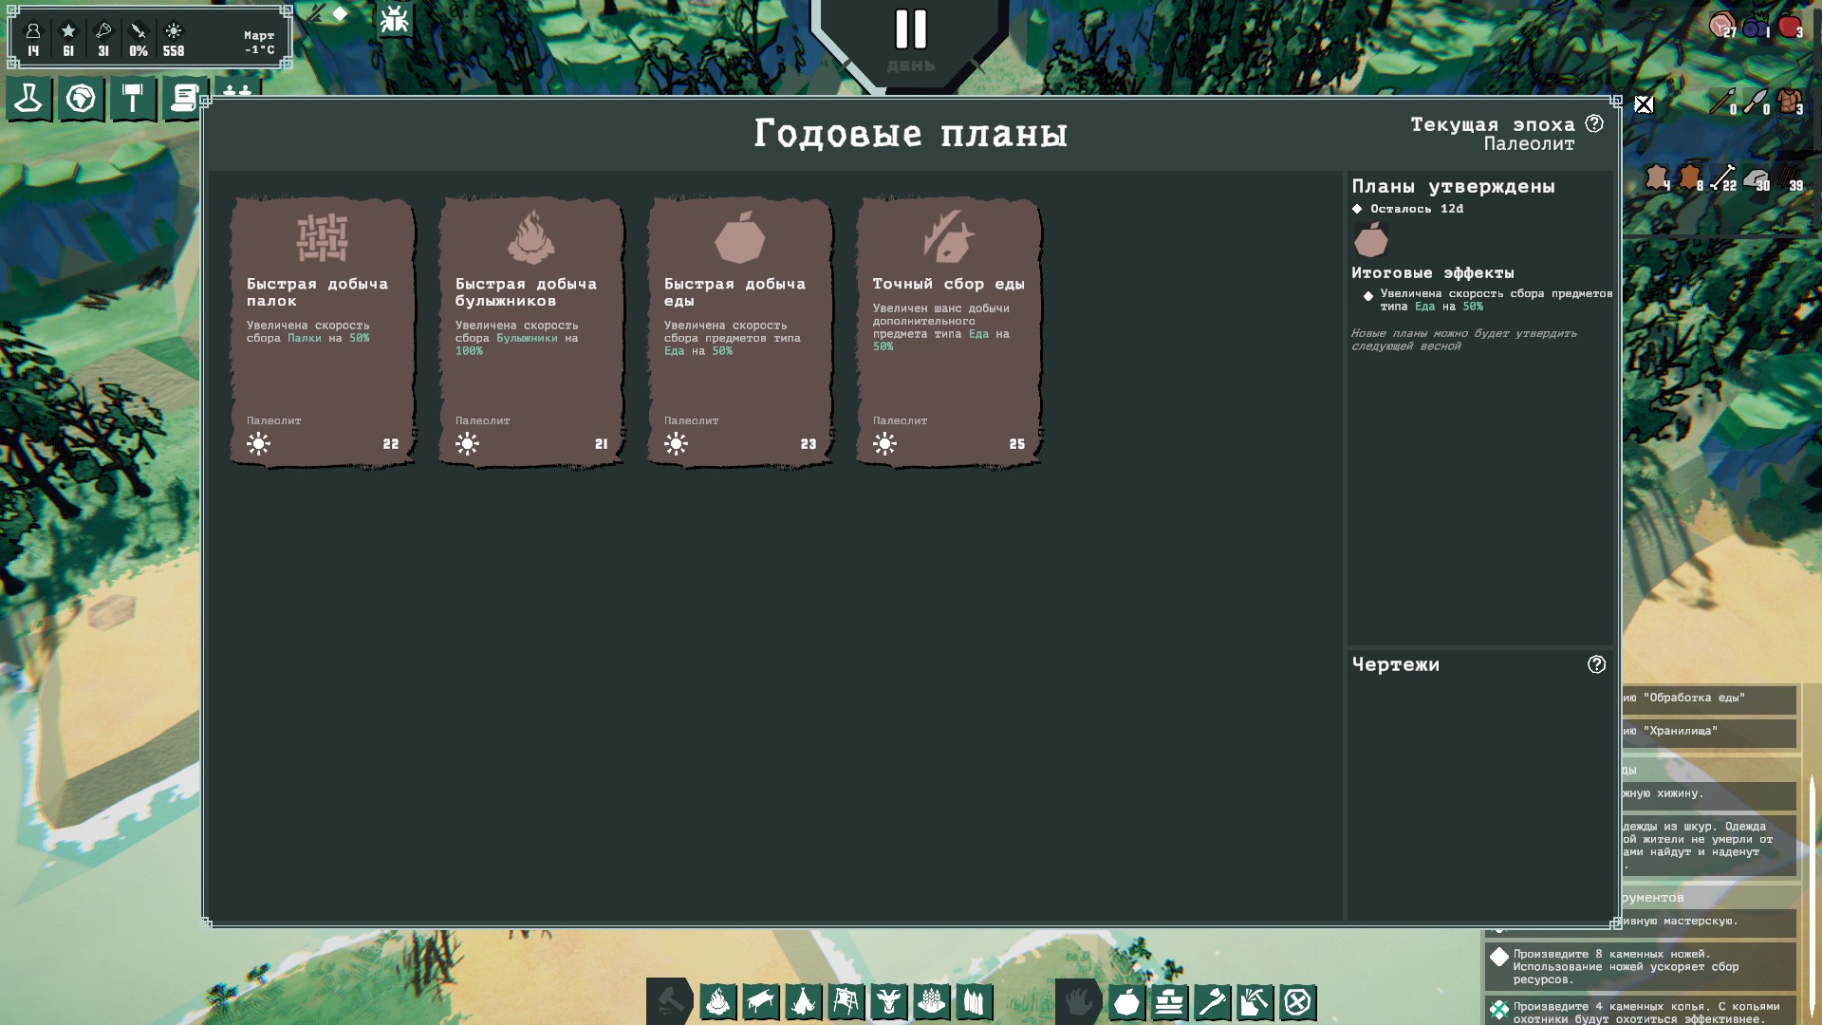Image resolution: width=1822 pixels, height=1025 pixels.
Task: Select Точный сбор еды plan card
Action: point(948,332)
